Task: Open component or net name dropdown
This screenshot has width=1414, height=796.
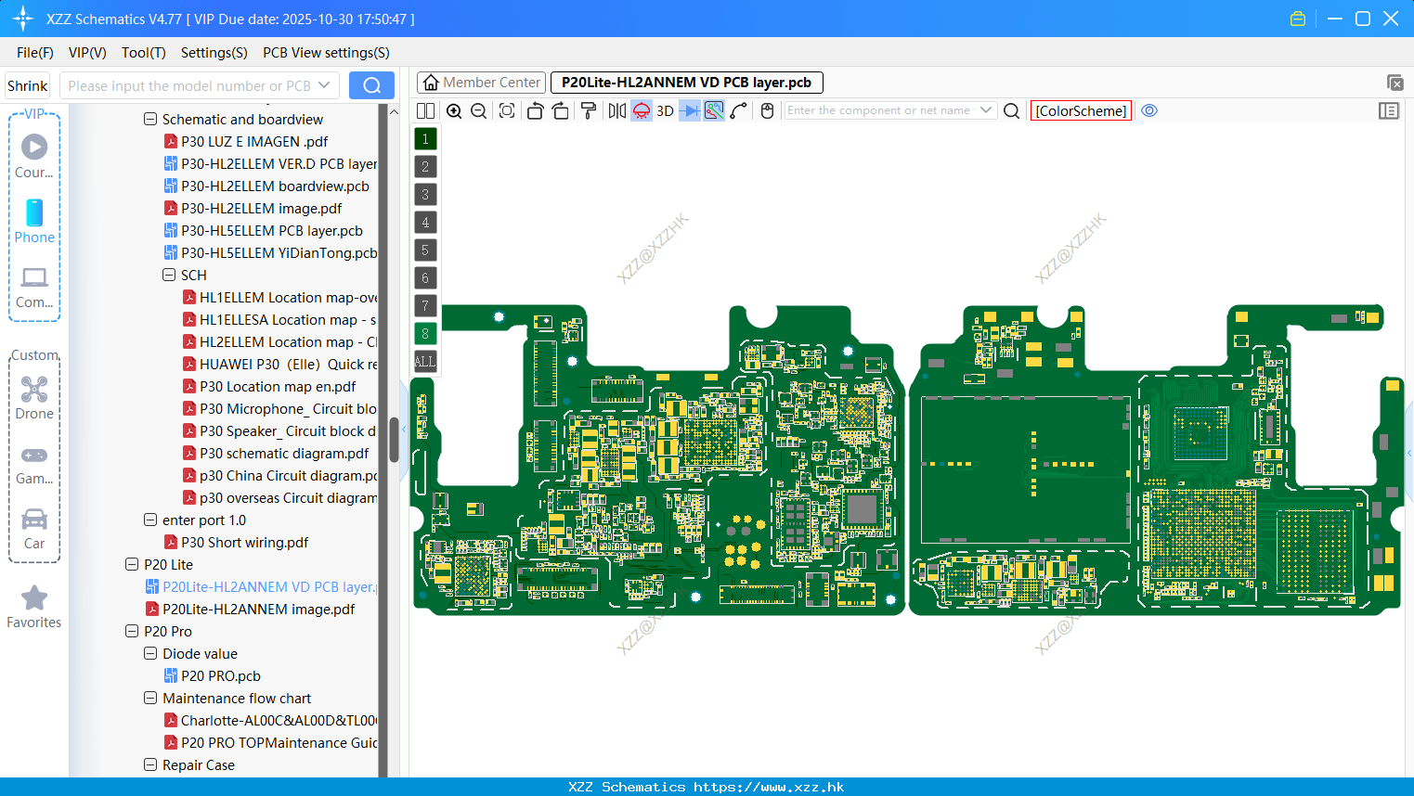Action: (x=986, y=110)
